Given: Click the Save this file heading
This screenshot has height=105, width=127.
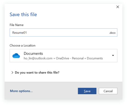Looking at the screenshot, I should click(x=23, y=14).
